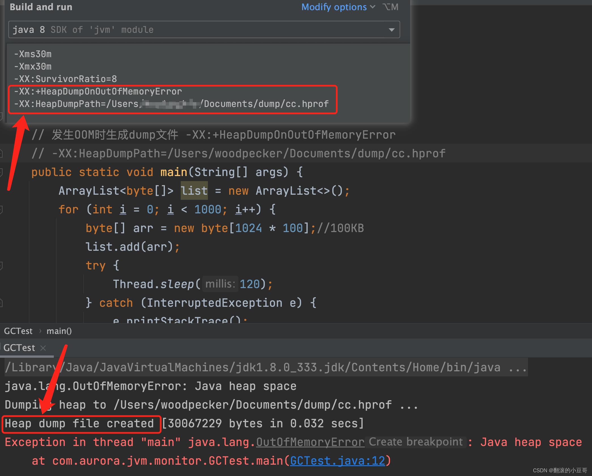Click the catch (InterruptedException e) line
592x476 pixels.
tap(201, 303)
